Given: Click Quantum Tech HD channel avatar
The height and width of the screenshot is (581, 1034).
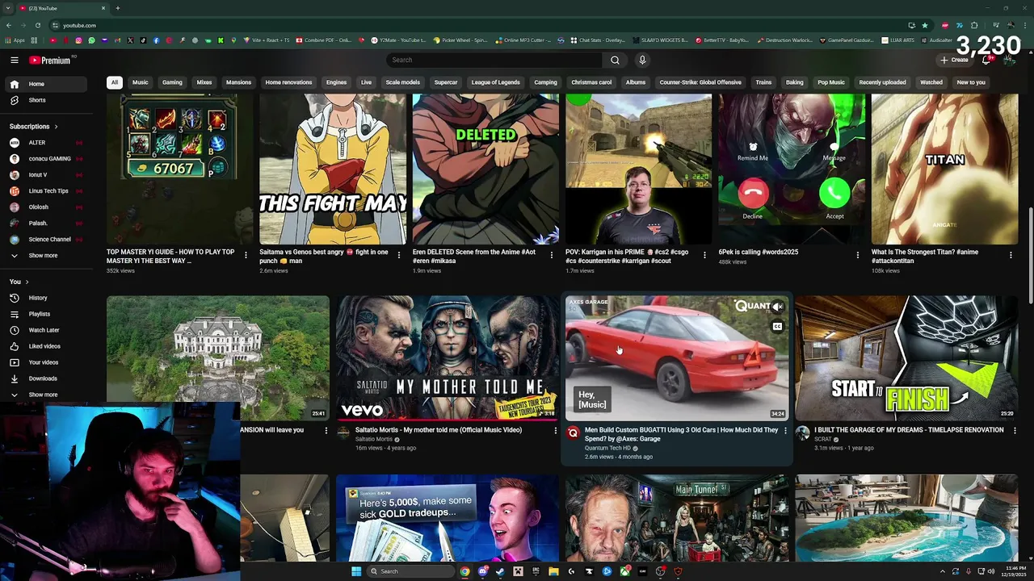Looking at the screenshot, I should coord(573,433).
